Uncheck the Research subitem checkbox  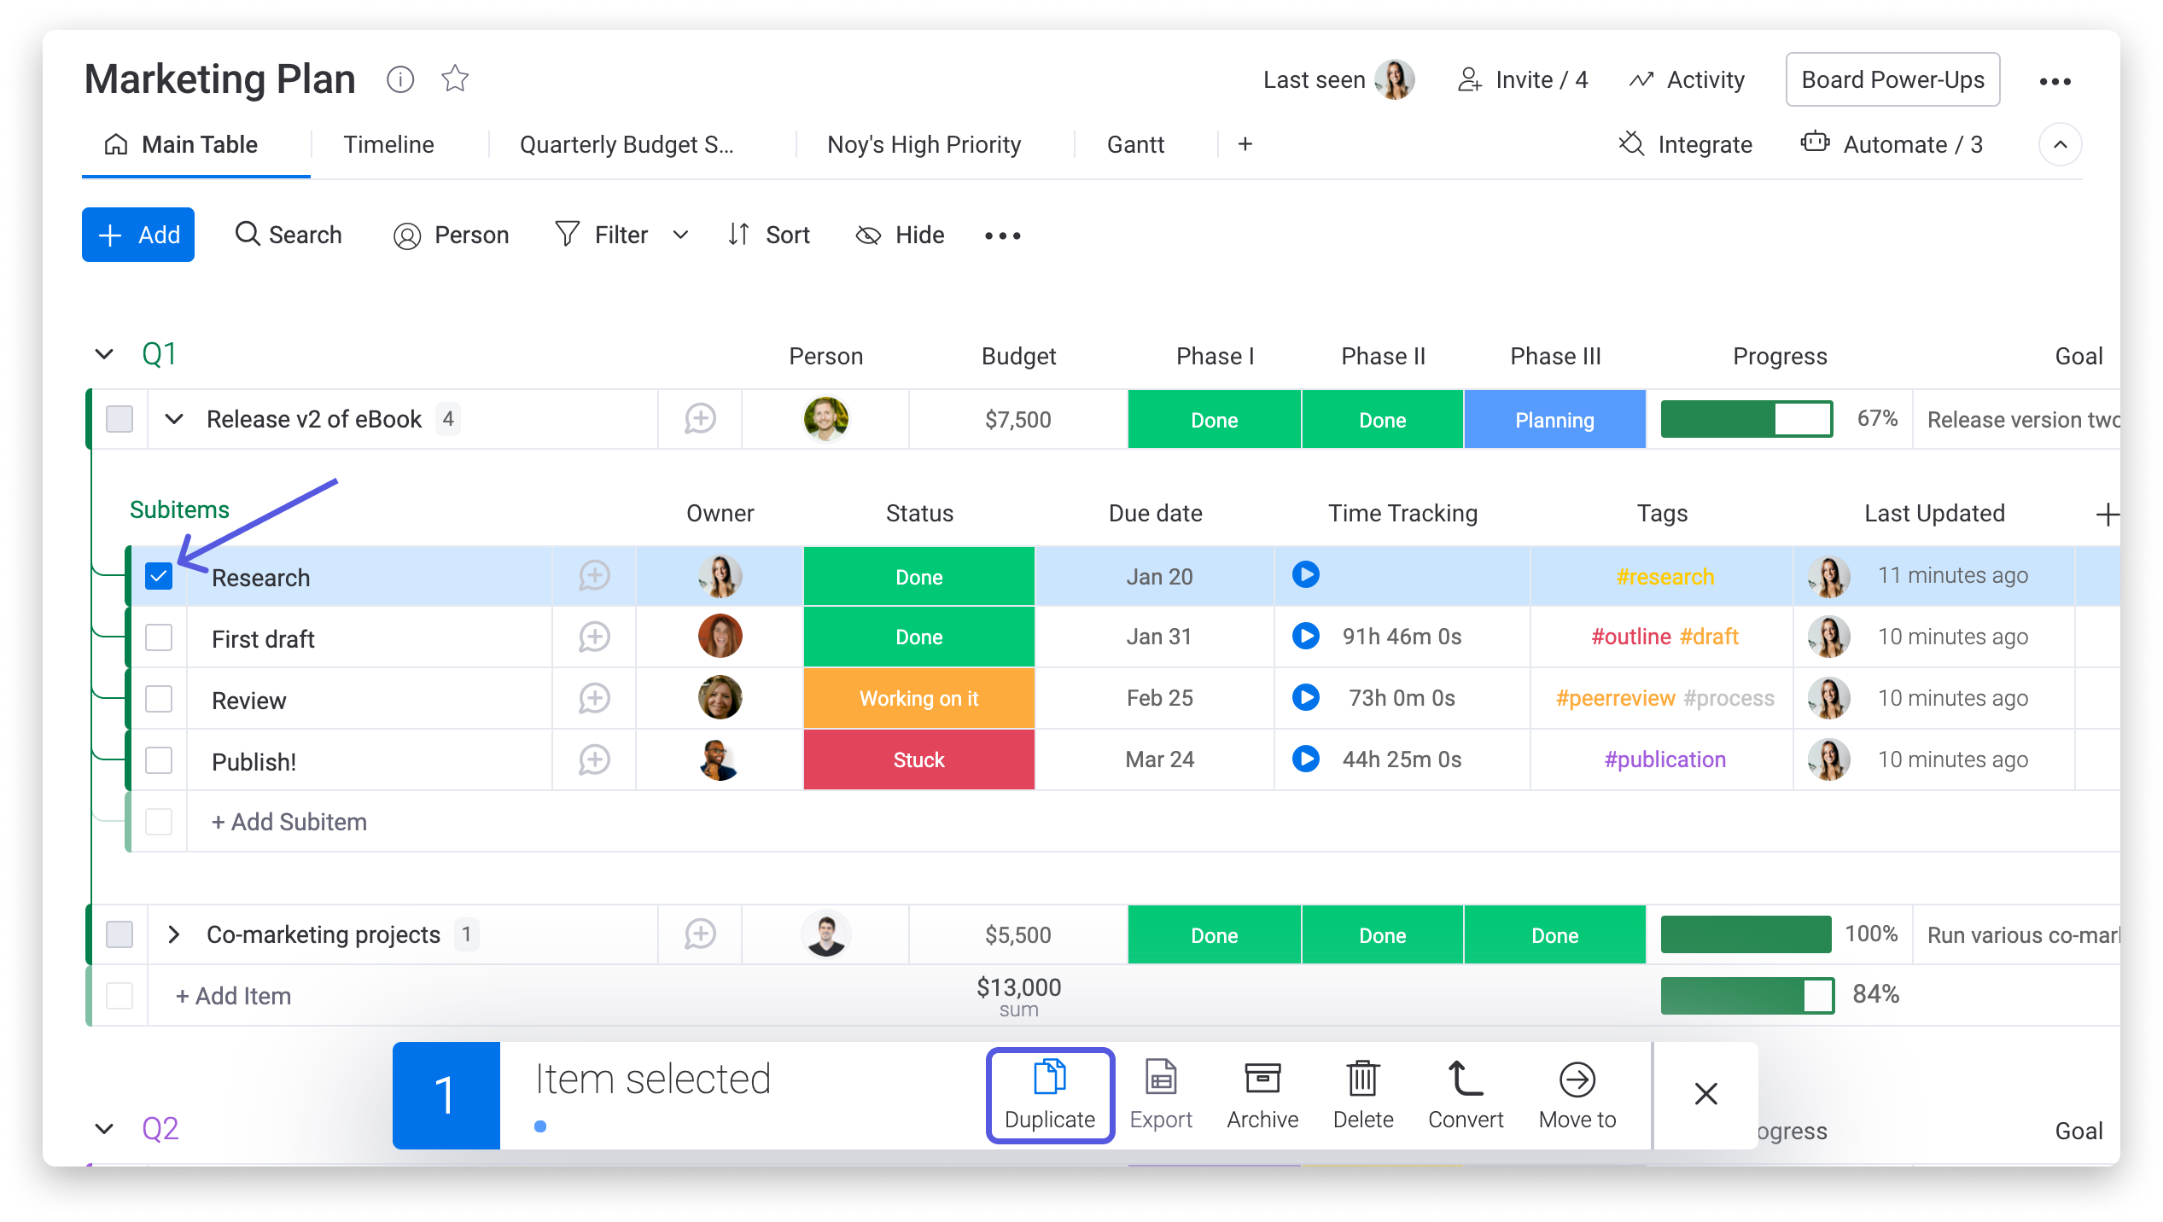point(159,577)
